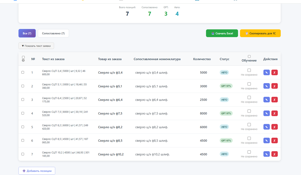
Task: Switch to Сопоставлено (7) tab
Action: coord(53,33)
